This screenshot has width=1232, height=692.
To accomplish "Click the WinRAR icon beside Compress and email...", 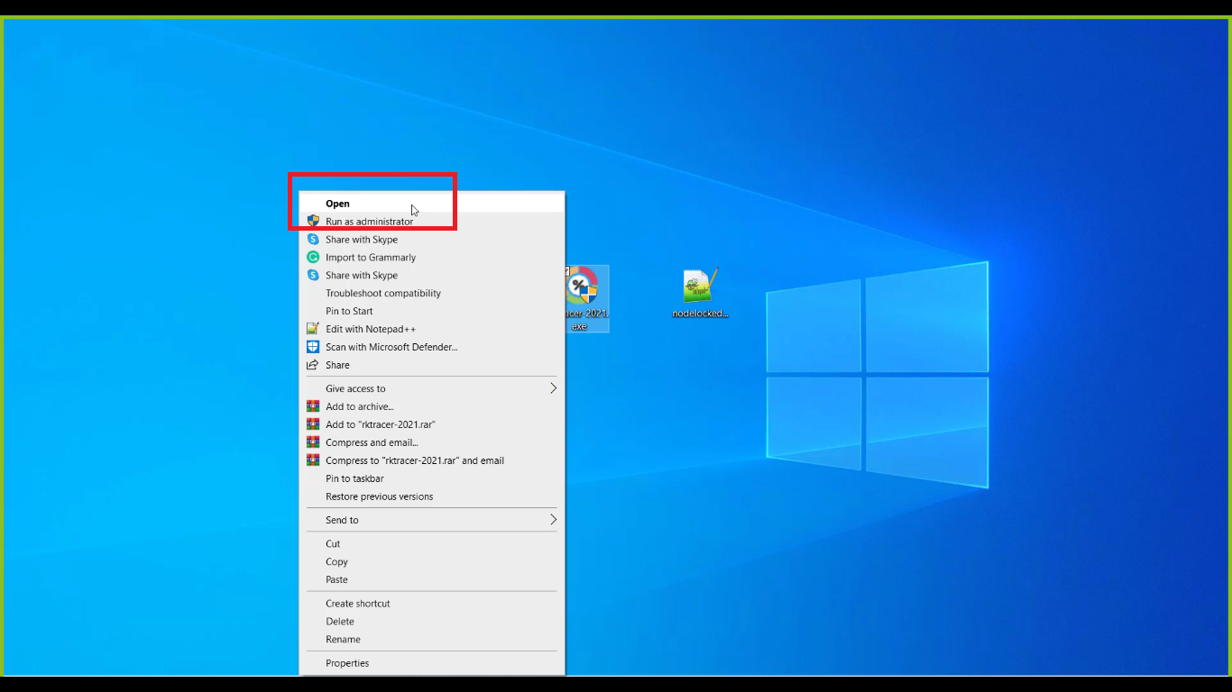I will coord(313,442).
